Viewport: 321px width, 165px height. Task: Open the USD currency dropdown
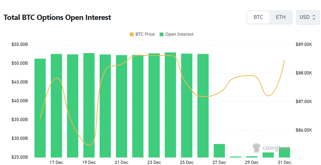coord(308,17)
